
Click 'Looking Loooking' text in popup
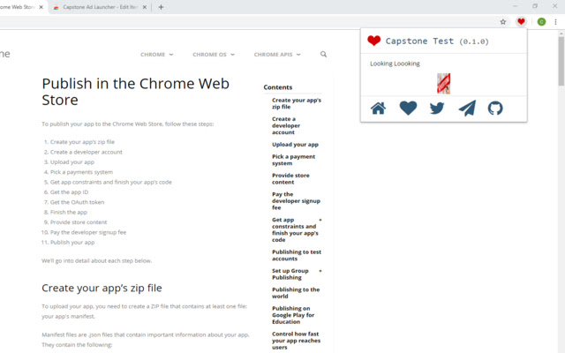click(x=395, y=64)
